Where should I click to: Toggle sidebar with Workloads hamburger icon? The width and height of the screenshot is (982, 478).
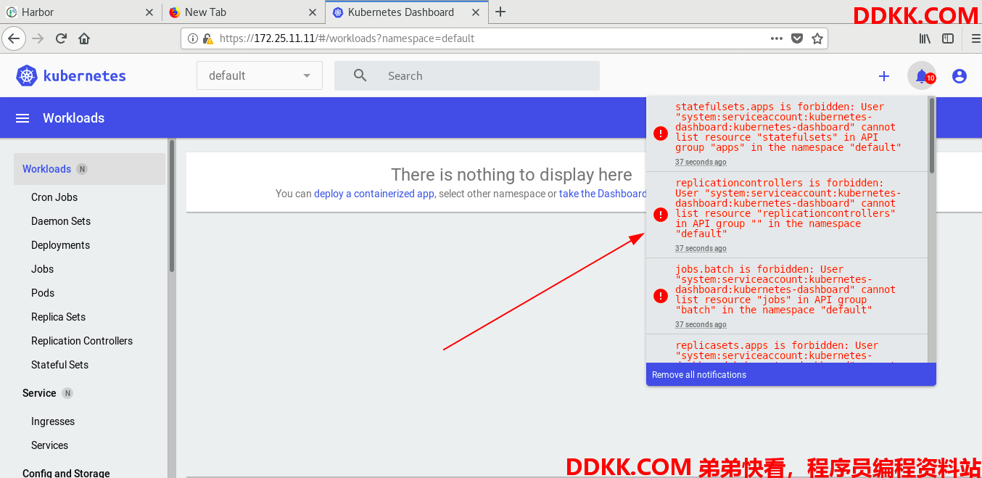[22, 118]
